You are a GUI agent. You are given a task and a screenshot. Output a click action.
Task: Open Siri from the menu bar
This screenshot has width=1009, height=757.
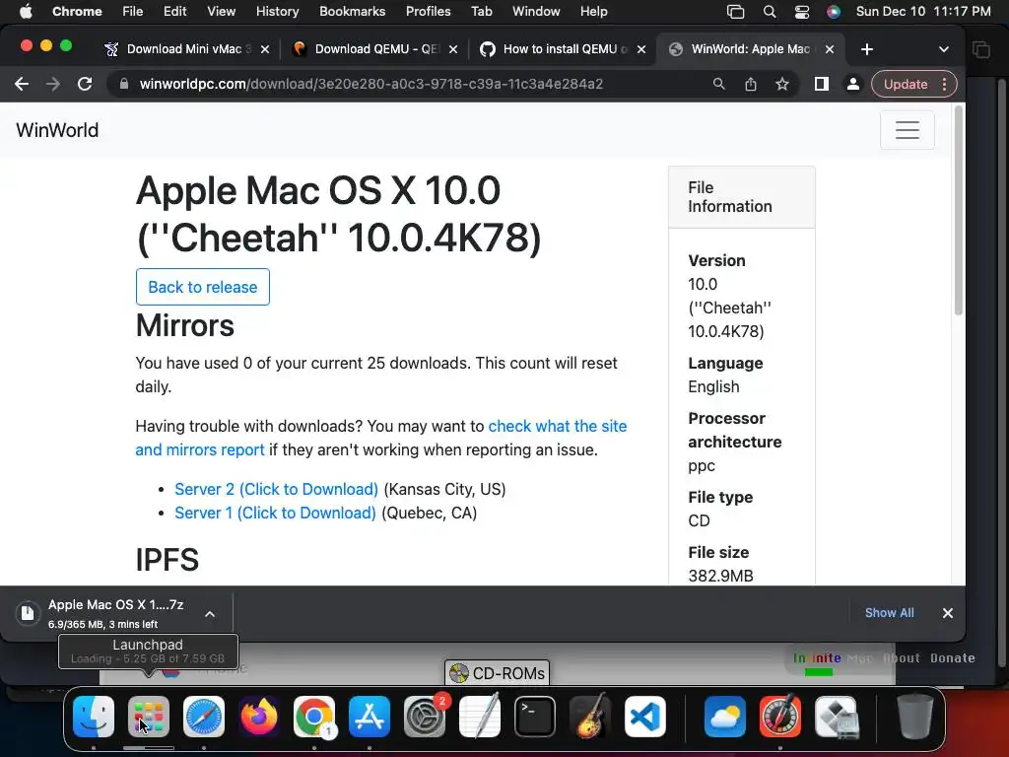coord(834,12)
